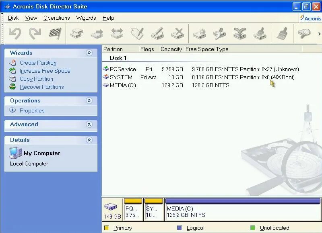Click the Copy Partition wizard icon

(x=12, y=79)
